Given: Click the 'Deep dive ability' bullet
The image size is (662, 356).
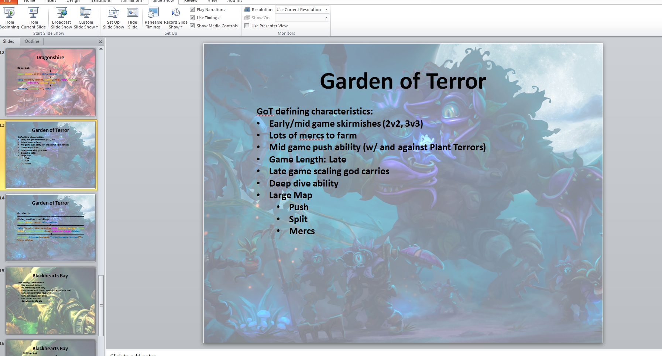Looking at the screenshot, I should point(303,184).
